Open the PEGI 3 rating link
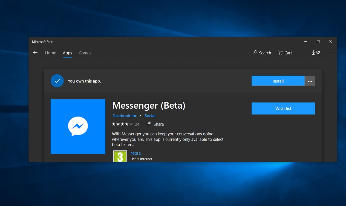This screenshot has width=346, height=206. point(136,154)
